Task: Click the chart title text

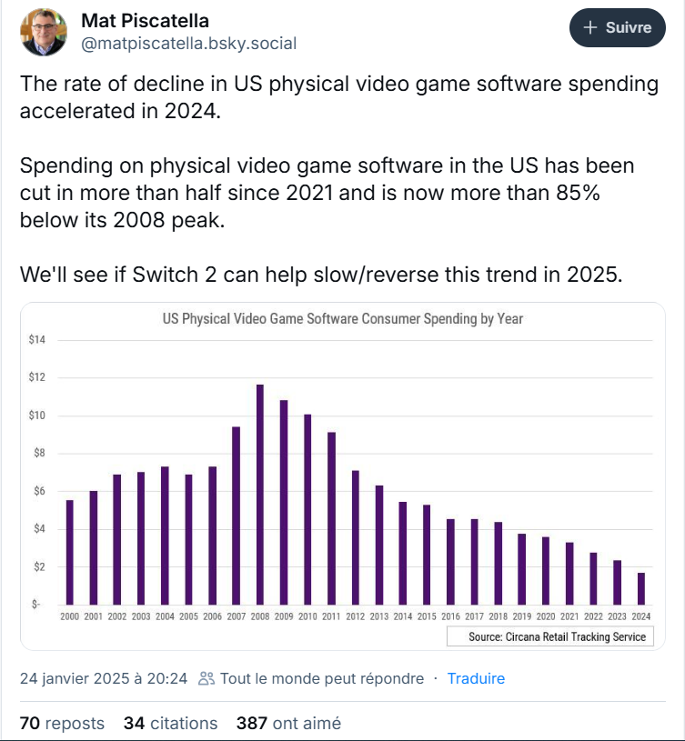Action: [x=342, y=319]
